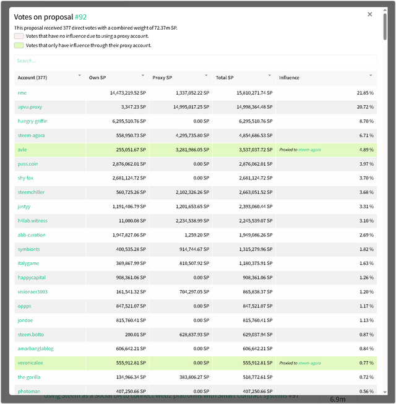Open the the-gorilla account link

click(29, 377)
